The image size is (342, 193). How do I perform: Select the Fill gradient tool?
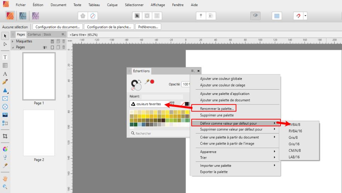tap(5, 149)
